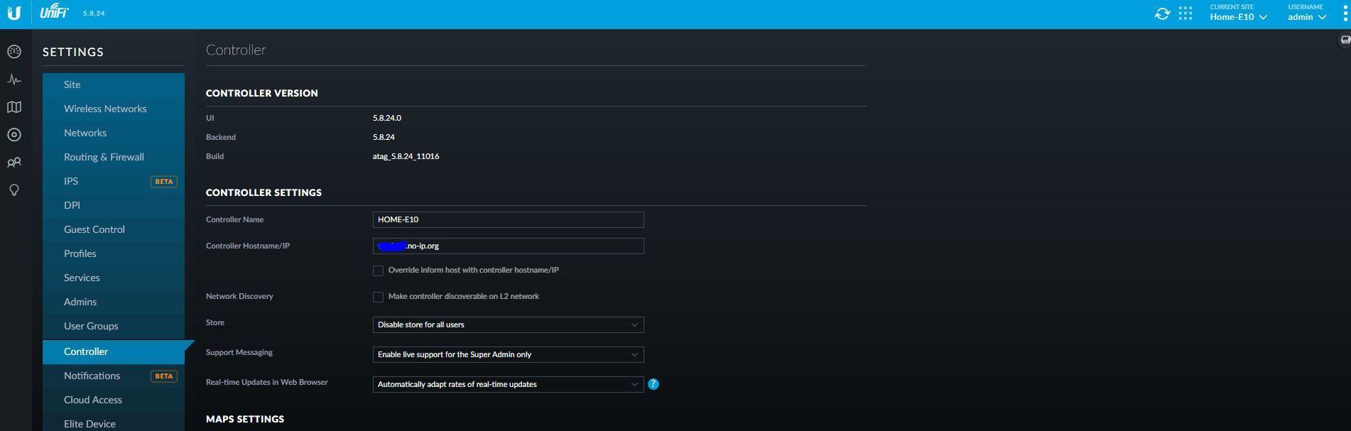The height and width of the screenshot is (431, 1351).
Task: Open the Clients icon in sidebar
Action: click(x=14, y=163)
